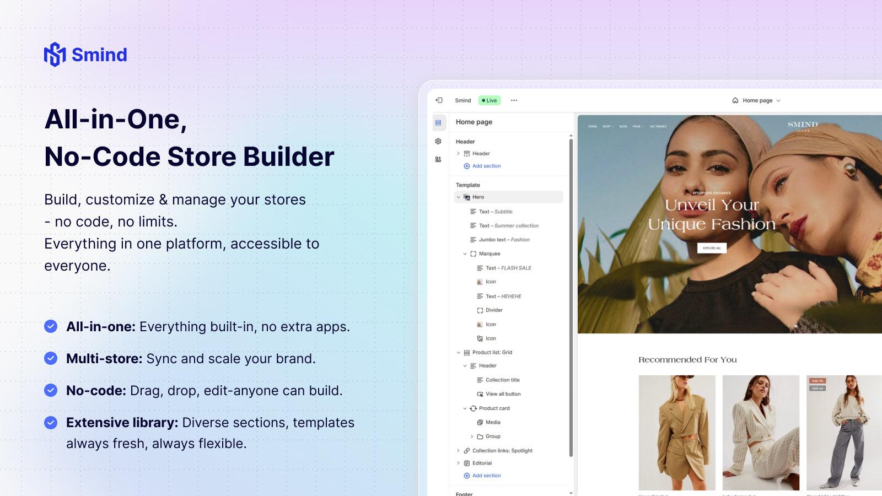Open Theme settings via the gear icon

(438, 142)
